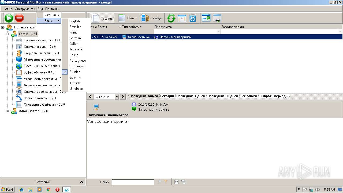The width and height of the screenshot is (343, 193).
Task: Switch to Последние 7 дней tab
Action: (191, 96)
